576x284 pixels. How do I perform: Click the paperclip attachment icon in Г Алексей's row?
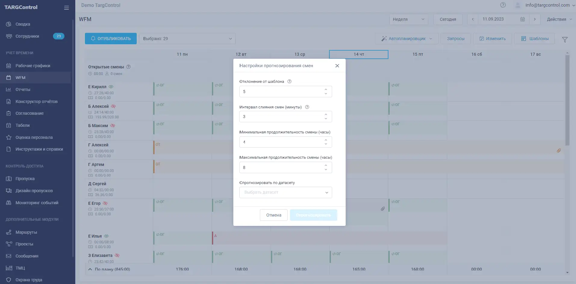click(x=559, y=151)
